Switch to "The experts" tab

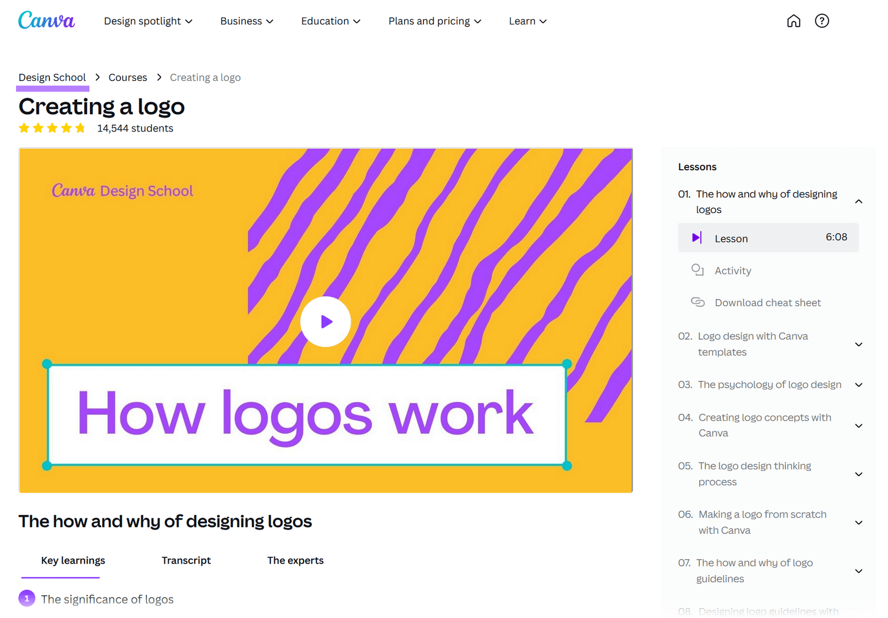pos(295,560)
